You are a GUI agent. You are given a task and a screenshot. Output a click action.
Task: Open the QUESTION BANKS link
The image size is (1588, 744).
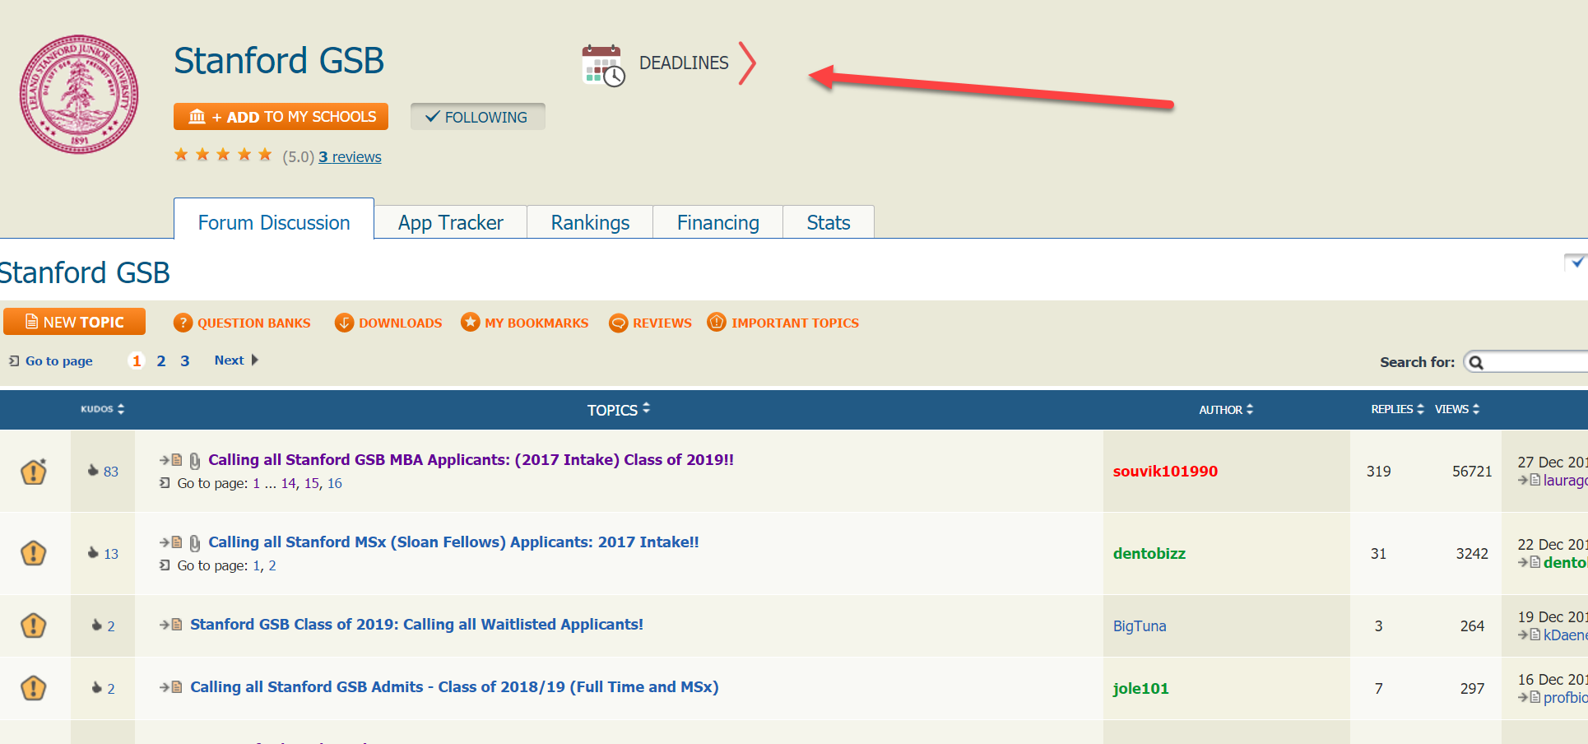tap(254, 323)
